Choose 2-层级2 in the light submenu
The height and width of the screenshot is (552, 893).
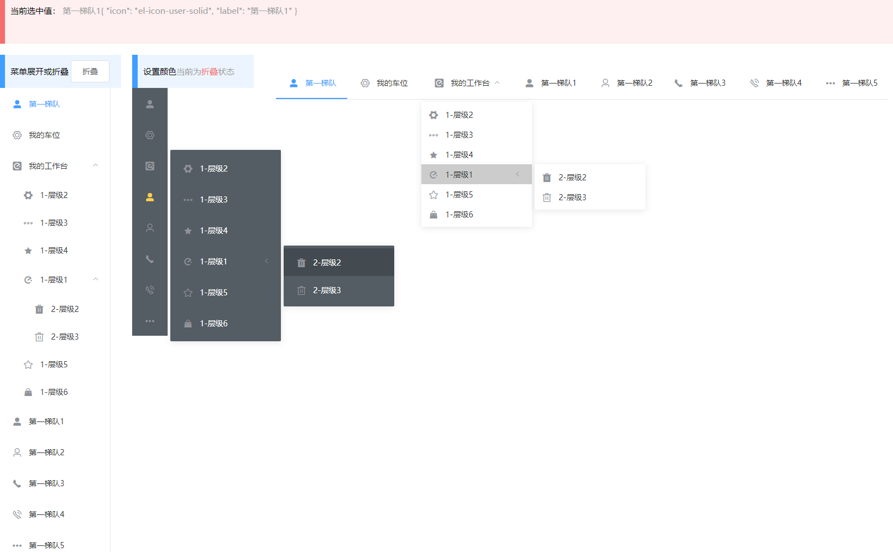[590, 178]
